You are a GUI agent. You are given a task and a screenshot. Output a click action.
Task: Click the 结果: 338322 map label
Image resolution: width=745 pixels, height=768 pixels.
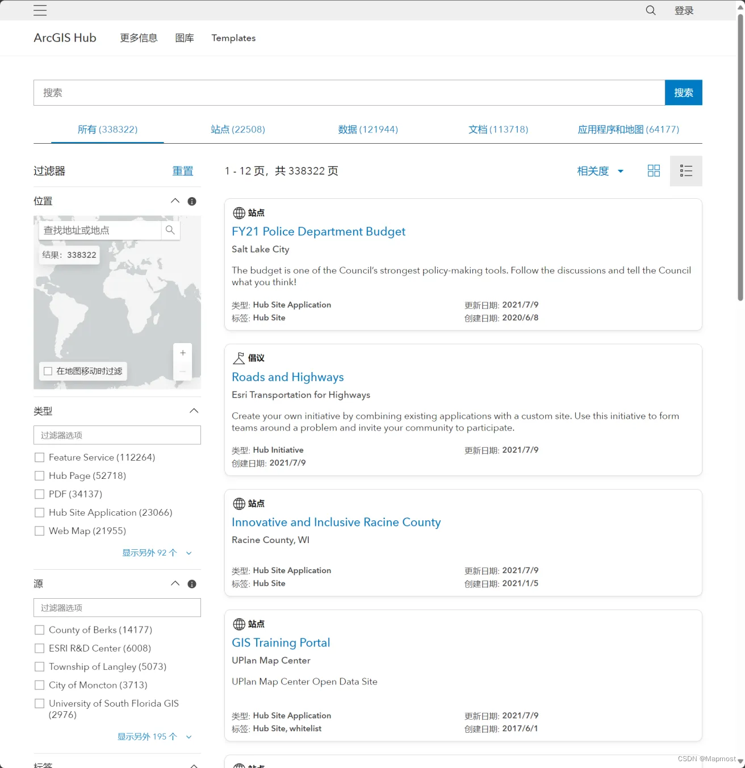click(x=69, y=255)
